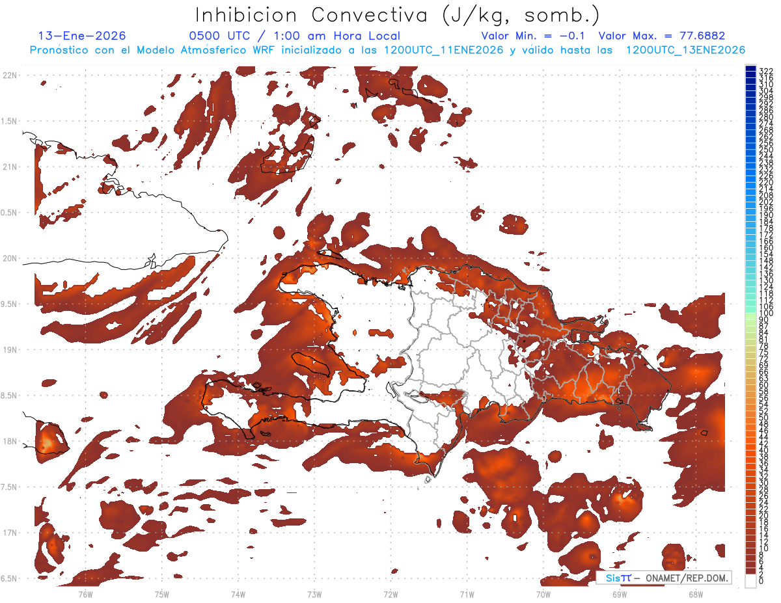This screenshot has height=603, width=781.
Task: Click the title "Inhibicion Convectiva (J/kg, somb.)"
Action: (x=398, y=16)
